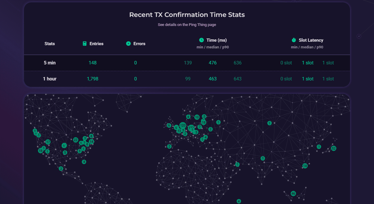Viewport: 374px width, 204px height.
Task: Click the 476 median time value
Action: [213, 63]
